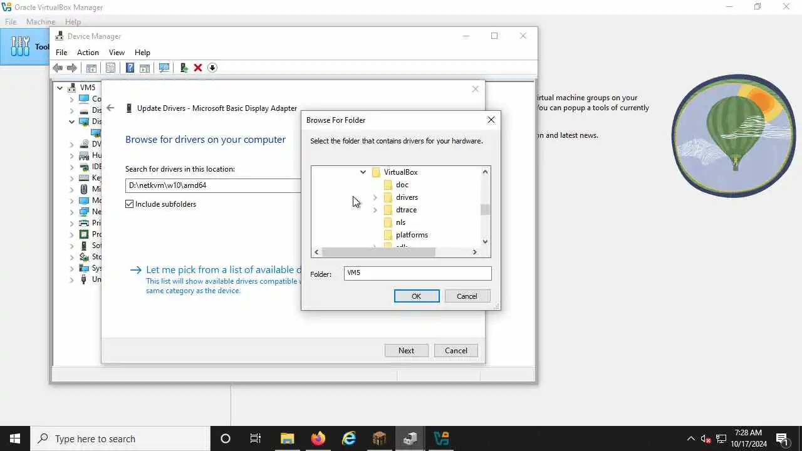802x451 pixels.
Task: Open the File menu in Device Manager
Action: (61, 53)
